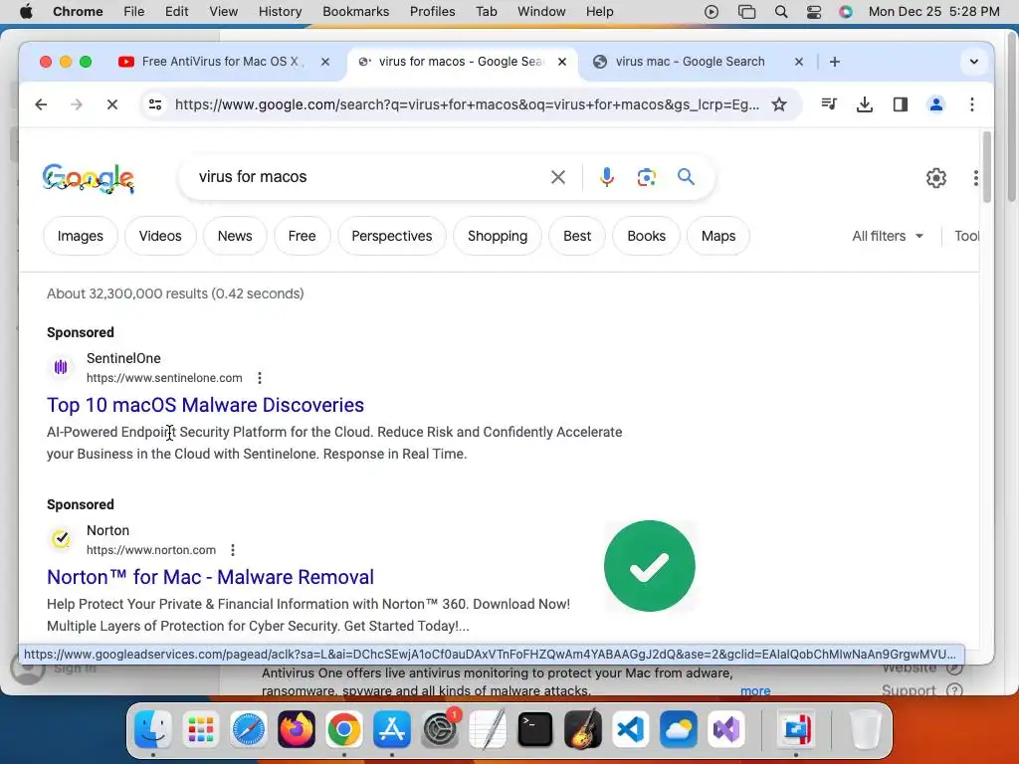Image resolution: width=1019 pixels, height=764 pixels.
Task: Click the forward navigation arrow
Action: coord(76,104)
